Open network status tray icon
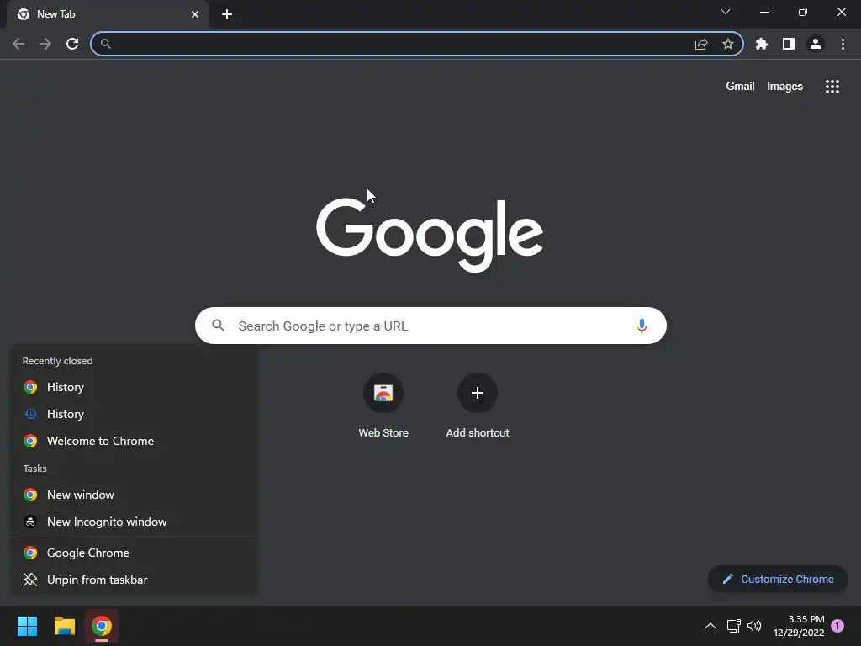861x646 pixels. tap(733, 626)
